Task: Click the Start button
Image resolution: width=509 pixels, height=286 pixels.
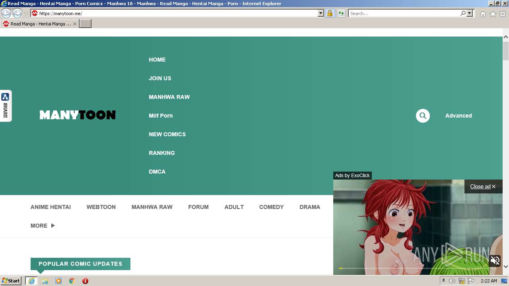Action: click(11, 281)
